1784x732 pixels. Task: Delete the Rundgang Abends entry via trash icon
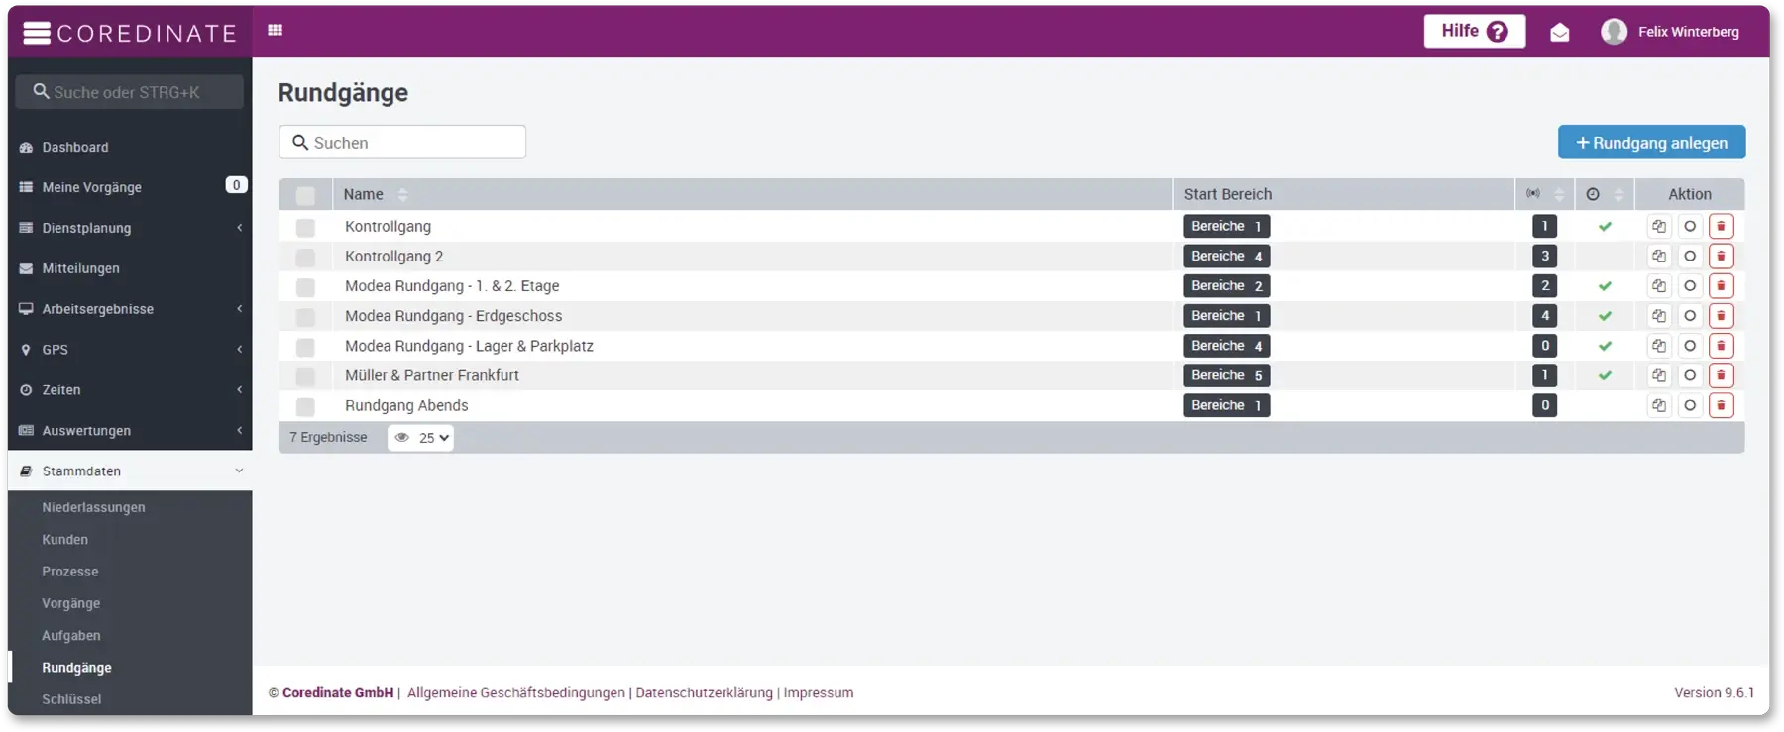click(1721, 405)
